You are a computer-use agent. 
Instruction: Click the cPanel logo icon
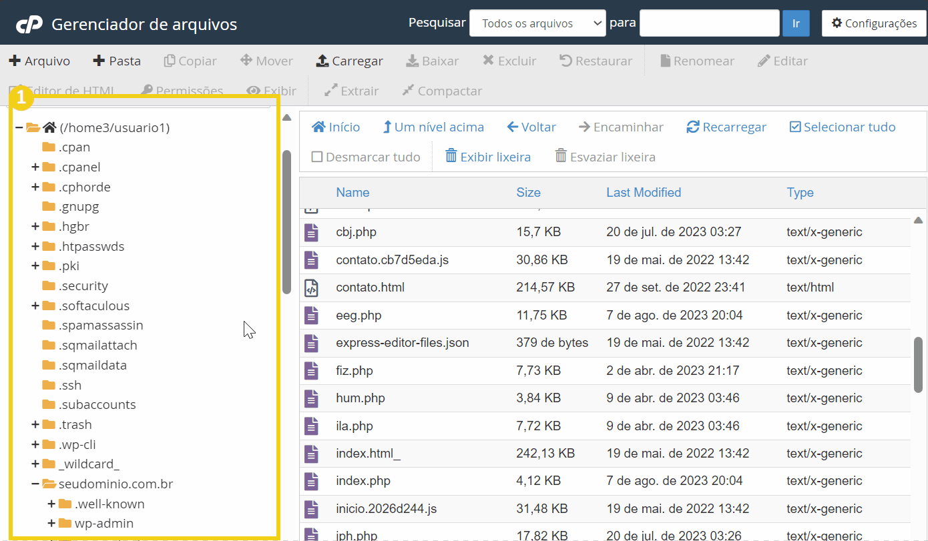29,25
